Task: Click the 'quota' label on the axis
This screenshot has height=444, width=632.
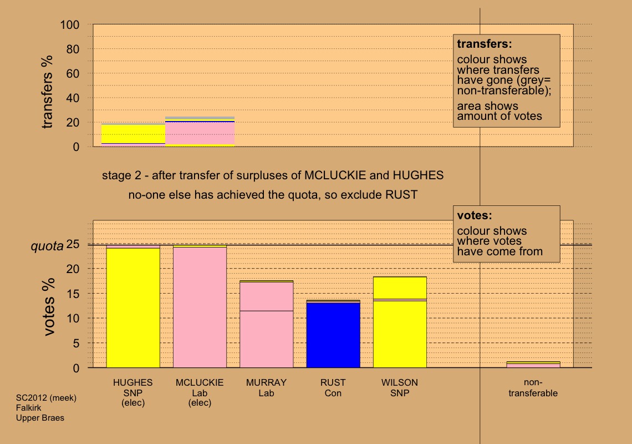Action: point(46,247)
